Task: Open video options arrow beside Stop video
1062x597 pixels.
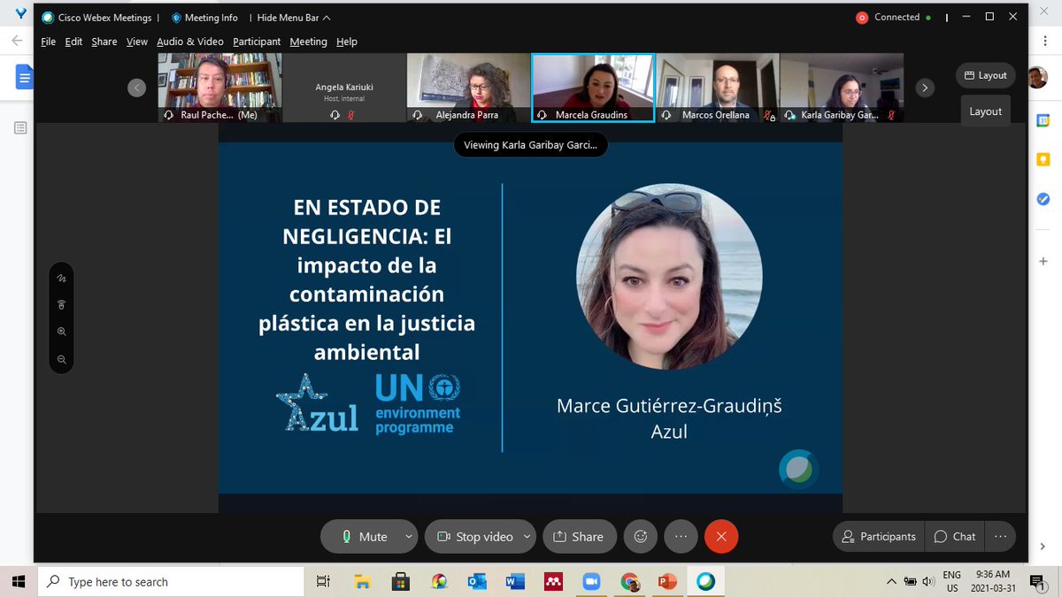Action: (x=527, y=536)
